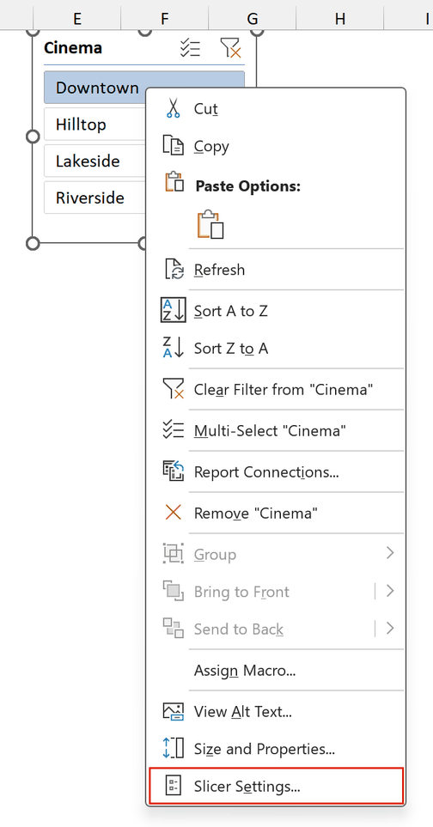Click the Refresh document icon
This screenshot has width=433, height=827.
tap(174, 269)
